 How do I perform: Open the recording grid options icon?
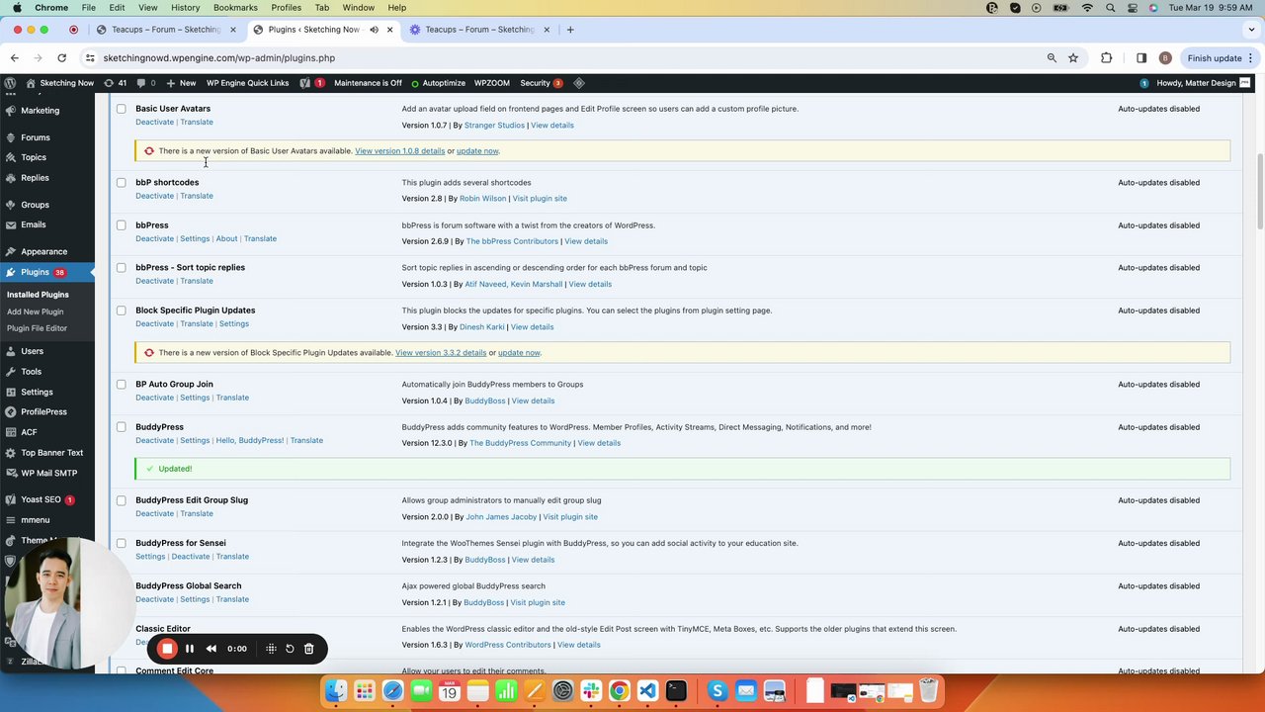271,649
